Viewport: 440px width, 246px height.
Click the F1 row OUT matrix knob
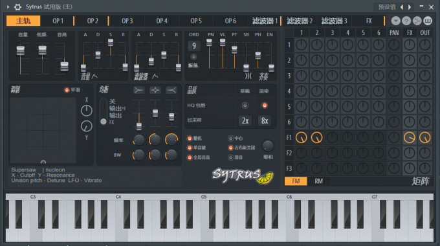425,138
